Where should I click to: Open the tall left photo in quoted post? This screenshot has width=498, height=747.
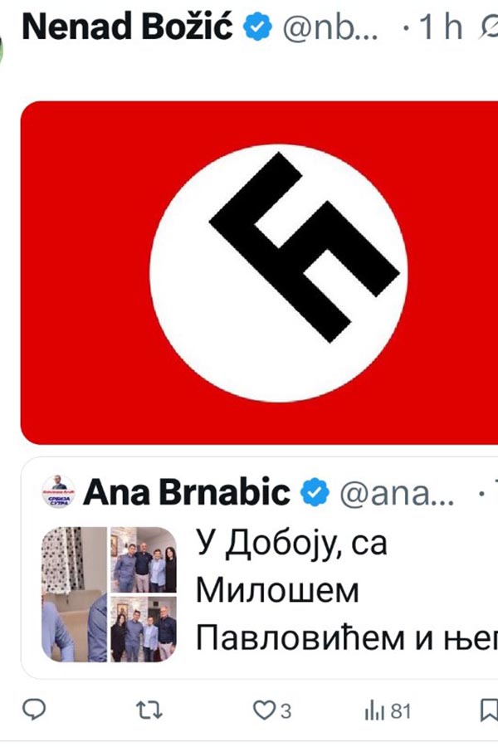(75, 594)
